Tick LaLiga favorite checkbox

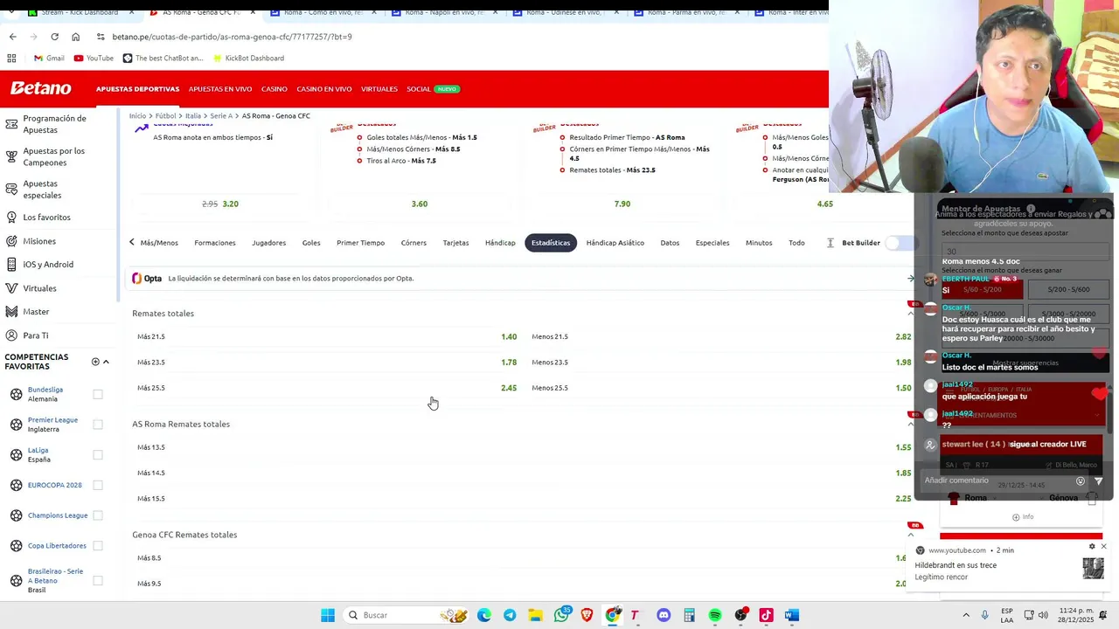click(x=98, y=455)
